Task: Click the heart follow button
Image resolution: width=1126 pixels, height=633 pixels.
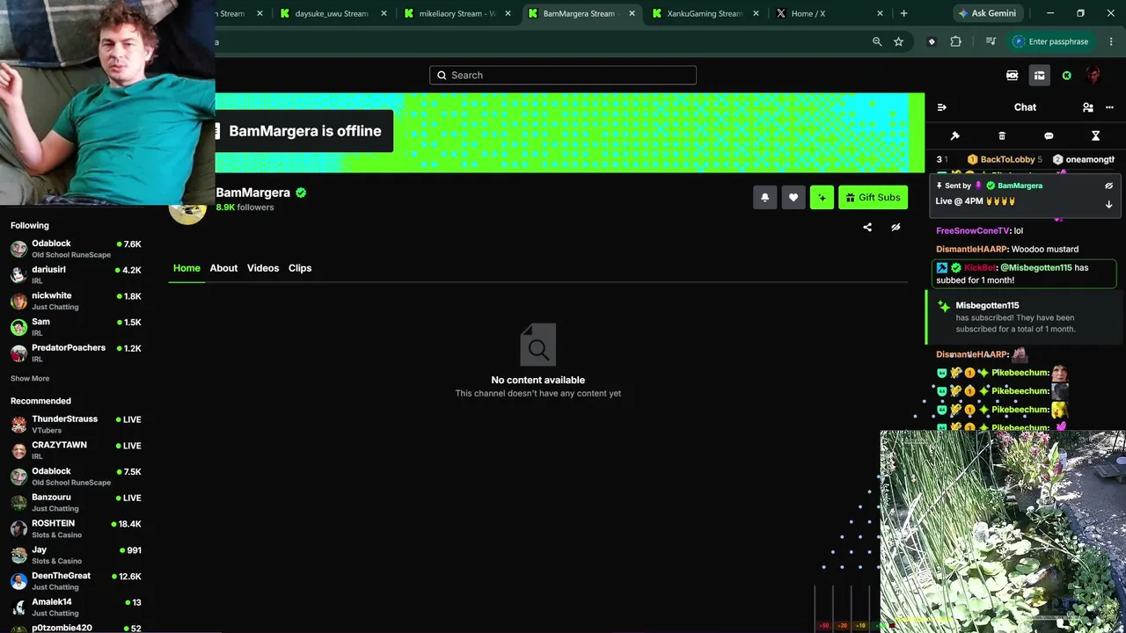Action: click(x=793, y=198)
